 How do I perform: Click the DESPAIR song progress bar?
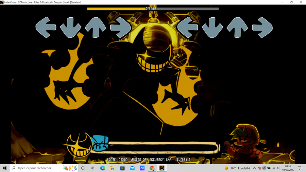click(x=153, y=9)
